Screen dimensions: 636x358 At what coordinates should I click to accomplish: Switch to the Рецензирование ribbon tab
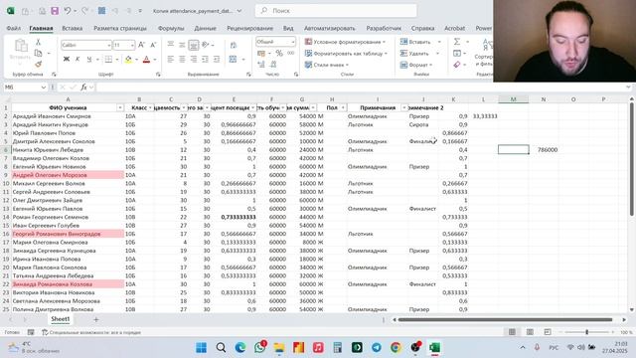click(x=249, y=29)
